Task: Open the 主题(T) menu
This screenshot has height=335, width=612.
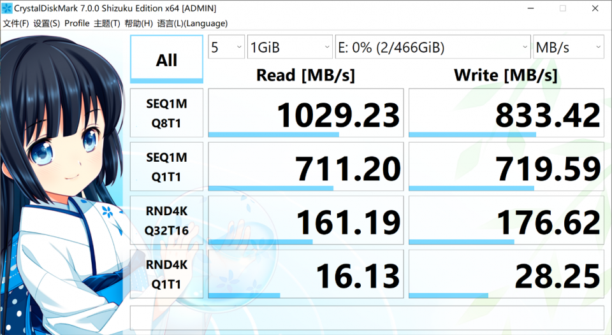Action: (x=107, y=24)
